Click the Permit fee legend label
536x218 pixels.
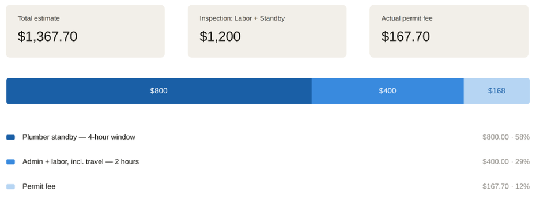coord(39,186)
